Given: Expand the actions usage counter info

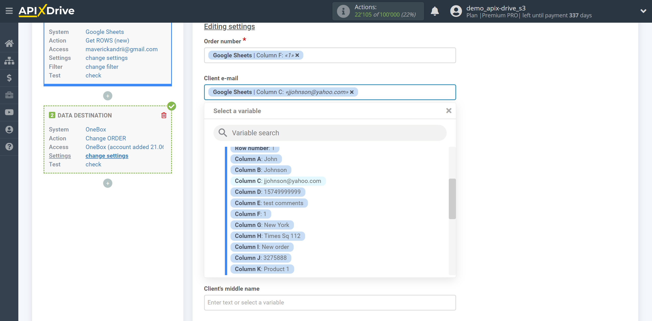Looking at the screenshot, I should pos(343,11).
